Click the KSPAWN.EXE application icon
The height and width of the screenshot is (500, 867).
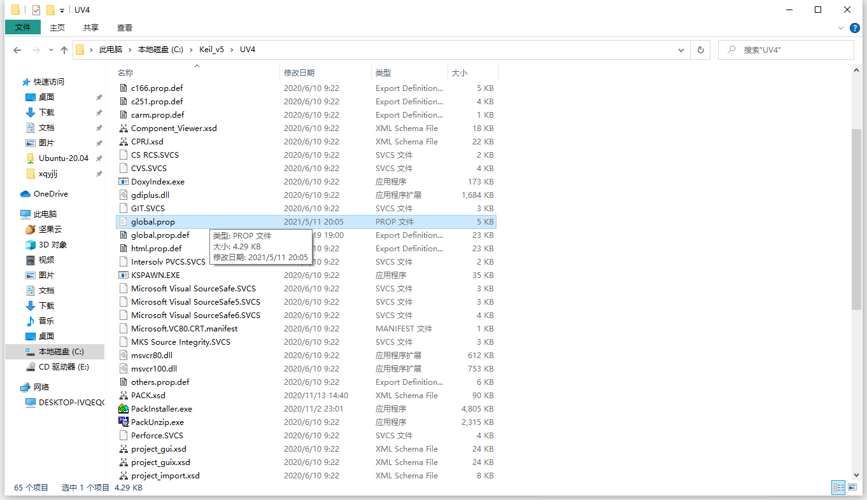click(x=123, y=275)
